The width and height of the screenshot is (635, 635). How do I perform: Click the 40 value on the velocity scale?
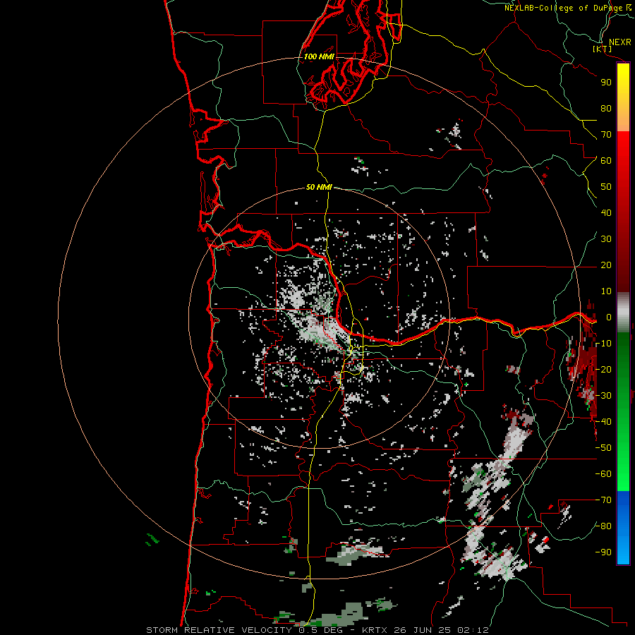[606, 212]
